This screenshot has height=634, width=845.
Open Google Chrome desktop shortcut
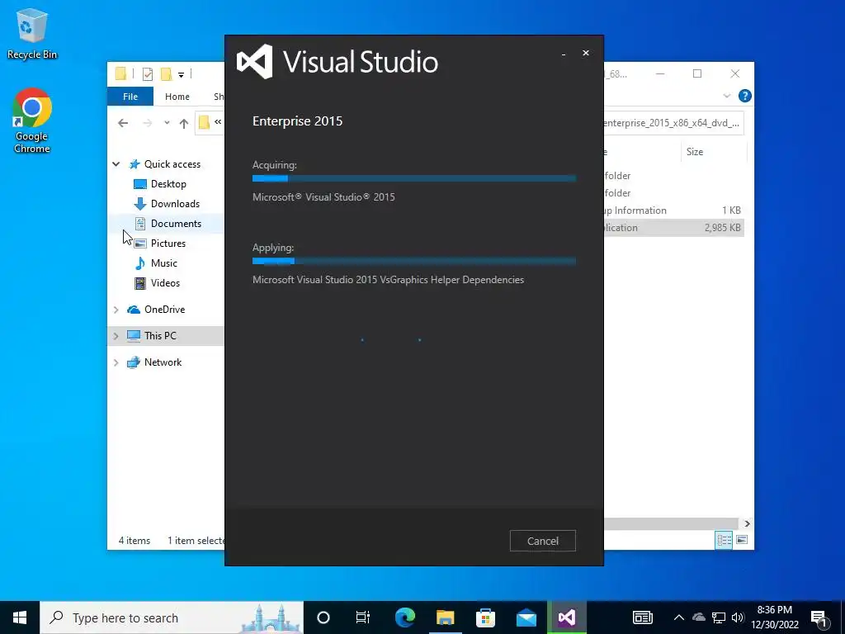tap(32, 121)
